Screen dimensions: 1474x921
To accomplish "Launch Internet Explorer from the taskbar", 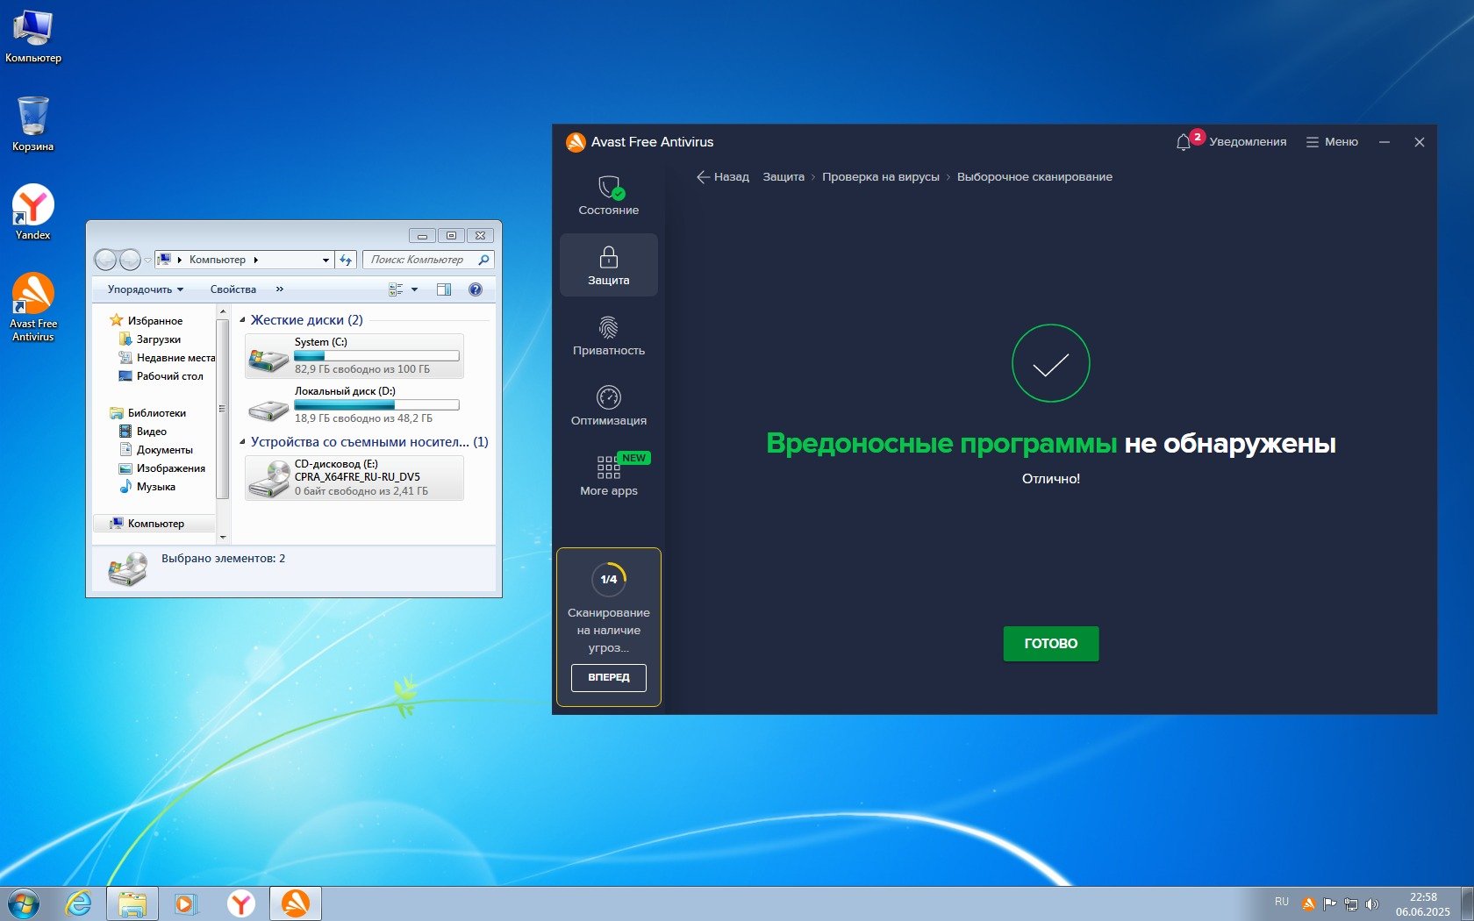I will pos(78,903).
